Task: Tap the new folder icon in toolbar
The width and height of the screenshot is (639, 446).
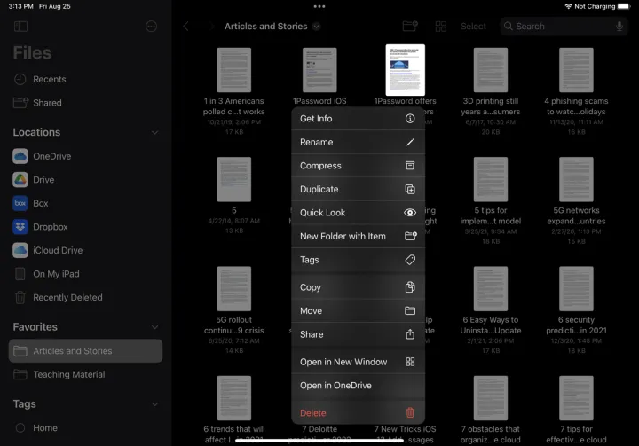Action: [410, 27]
